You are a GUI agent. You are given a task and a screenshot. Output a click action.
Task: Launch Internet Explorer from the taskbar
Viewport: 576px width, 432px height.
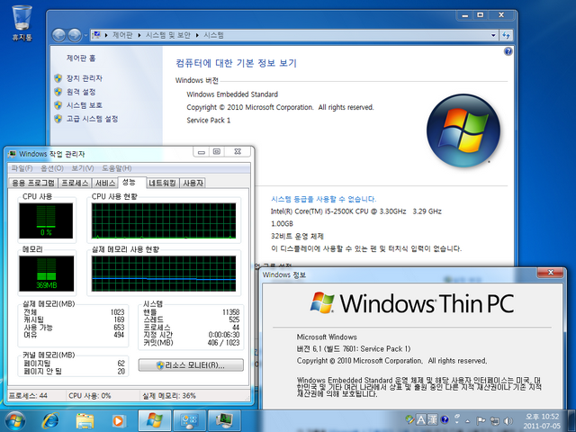click(50, 421)
